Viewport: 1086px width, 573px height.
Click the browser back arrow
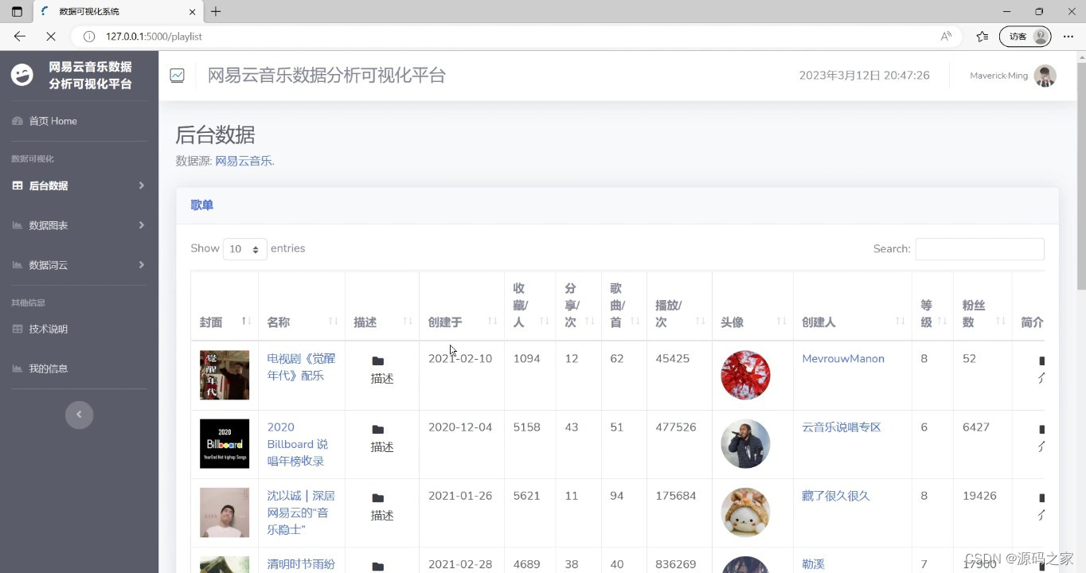(20, 36)
